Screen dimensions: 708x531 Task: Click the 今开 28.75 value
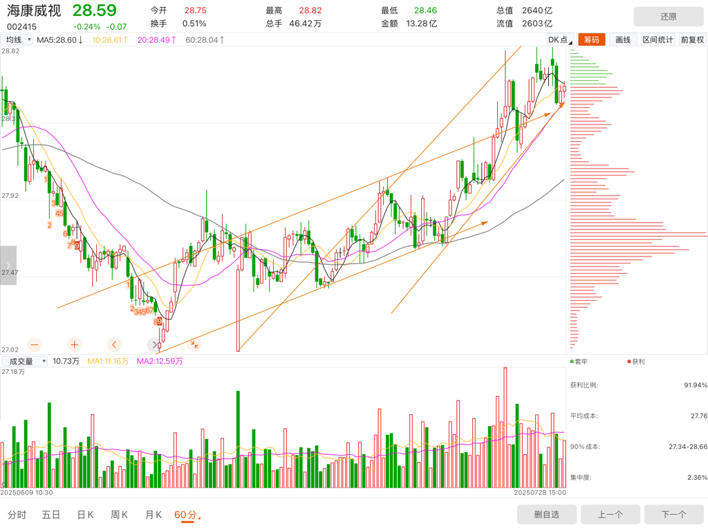tap(195, 10)
